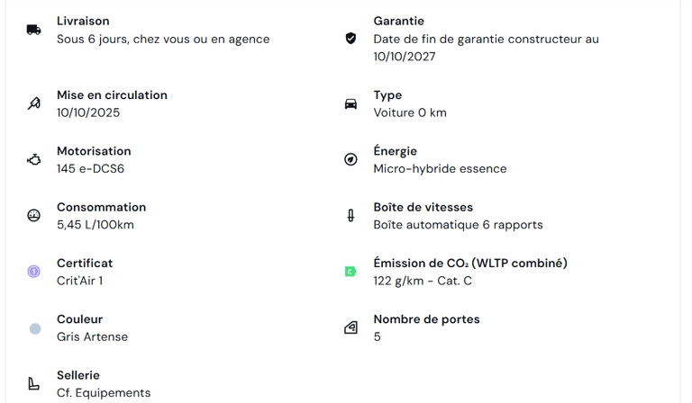
Task: Click the Garantie heading
Action: point(398,21)
